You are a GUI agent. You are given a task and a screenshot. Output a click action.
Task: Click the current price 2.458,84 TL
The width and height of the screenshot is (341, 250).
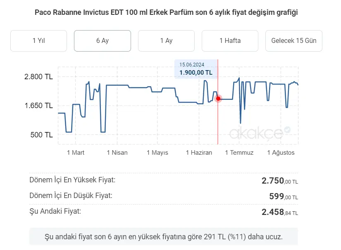pos(280,212)
